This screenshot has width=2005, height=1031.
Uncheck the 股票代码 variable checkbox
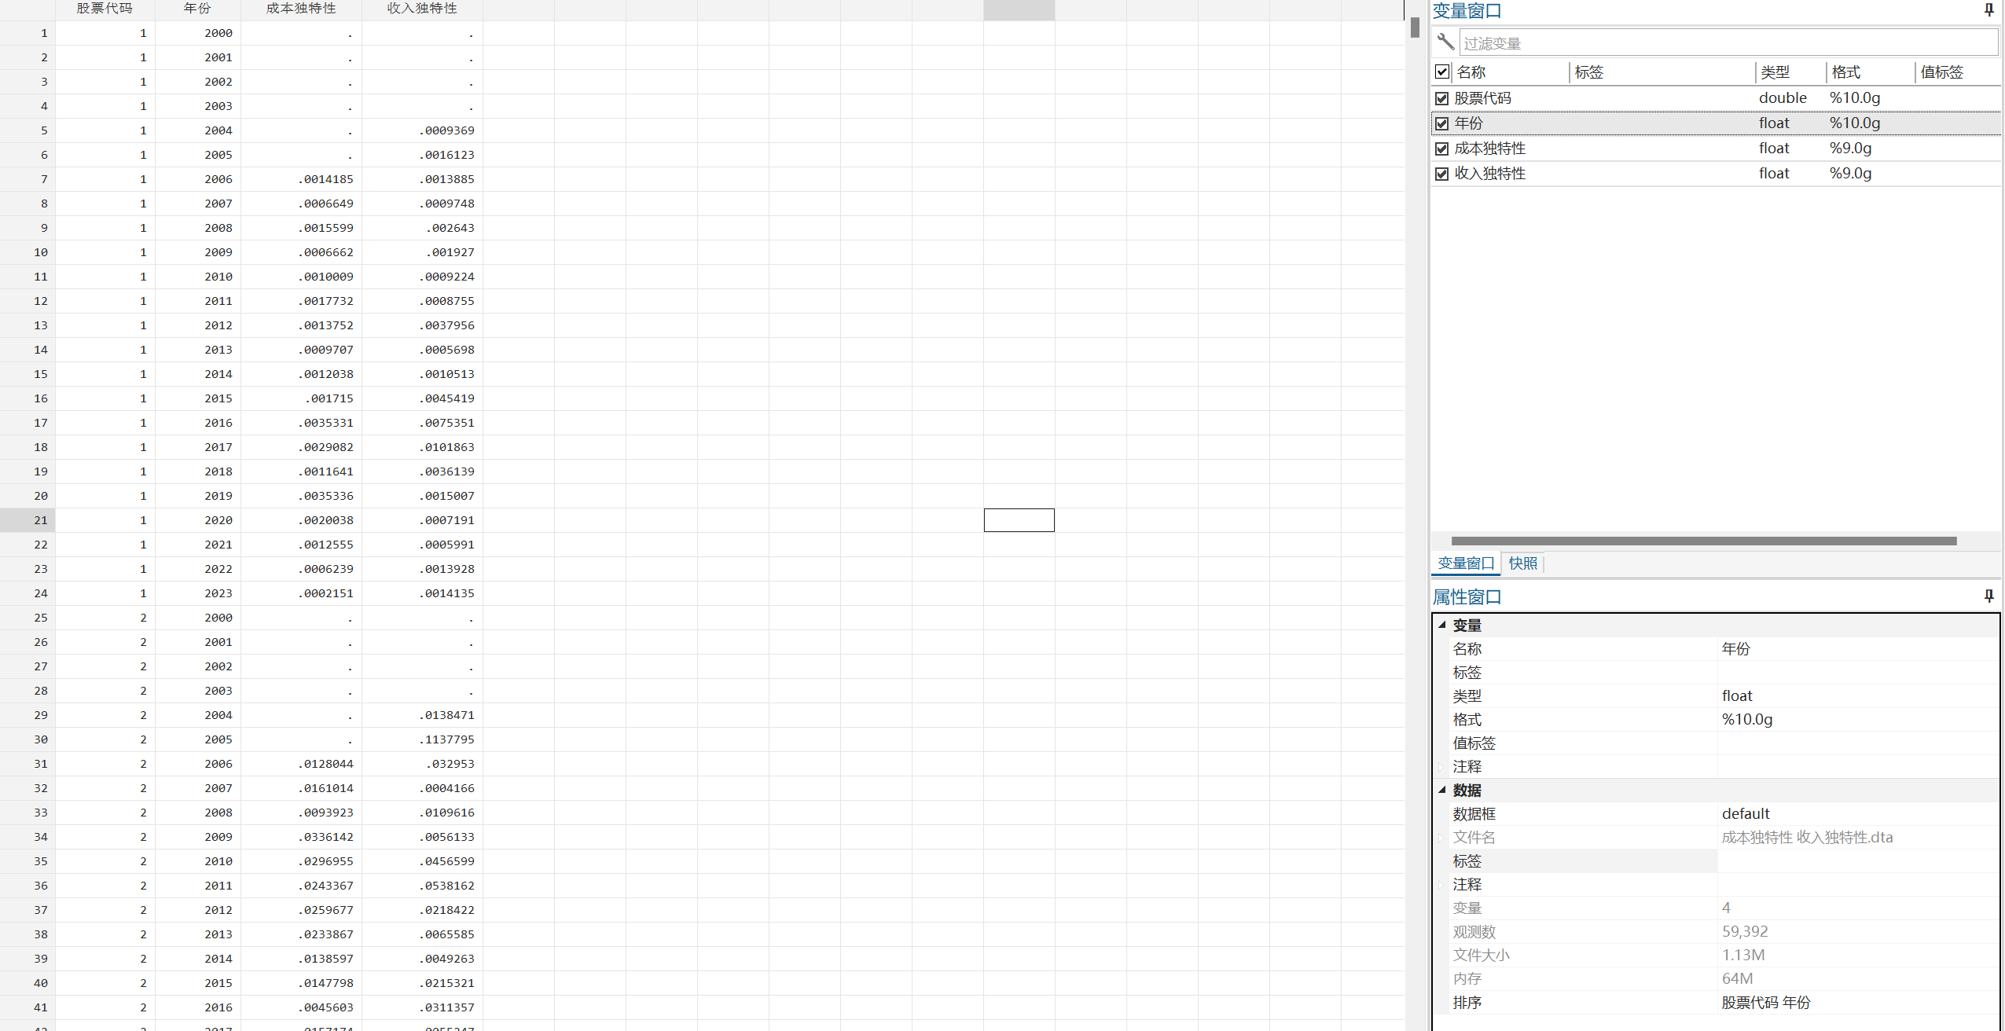coord(1441,98)
